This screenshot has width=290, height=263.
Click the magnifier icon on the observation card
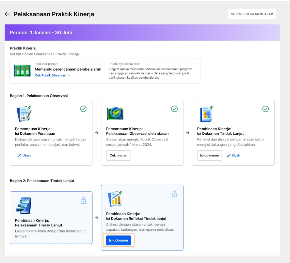(115, 113)
